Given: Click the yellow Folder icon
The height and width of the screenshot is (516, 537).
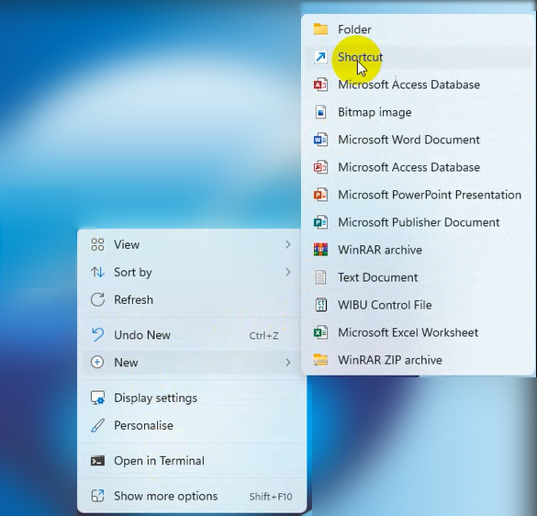Looking at the screenshot, I should pyautogui.click(x=320, y=29).
